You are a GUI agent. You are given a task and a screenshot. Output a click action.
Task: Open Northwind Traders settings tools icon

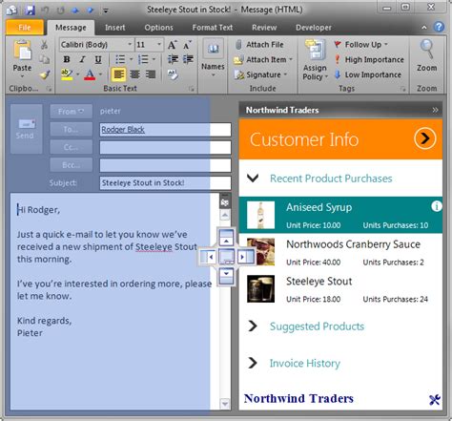tap(435, 400)
